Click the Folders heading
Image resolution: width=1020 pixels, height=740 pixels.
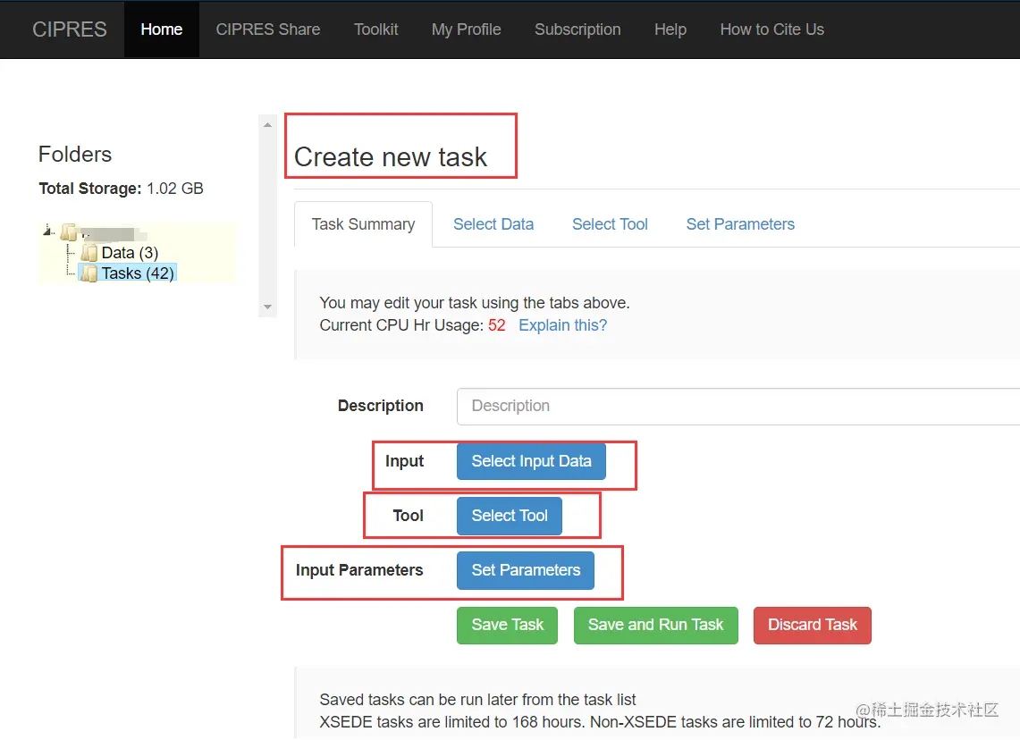75,154
